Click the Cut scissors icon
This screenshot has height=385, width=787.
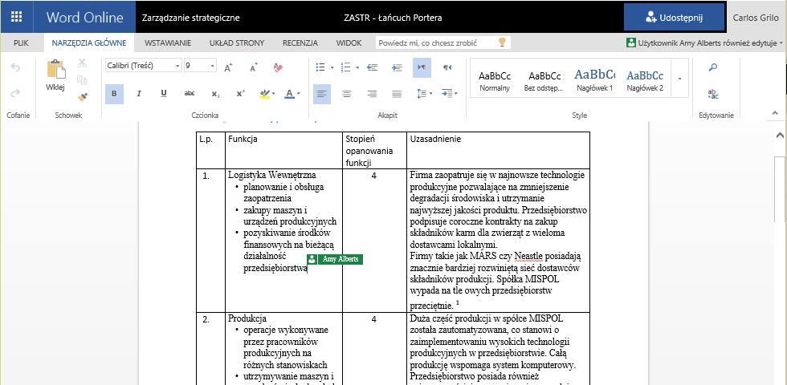coord(82,63)
